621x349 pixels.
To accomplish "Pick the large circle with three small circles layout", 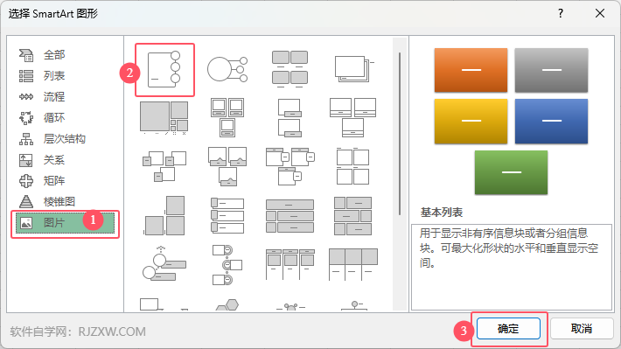I will coord(227,69).
